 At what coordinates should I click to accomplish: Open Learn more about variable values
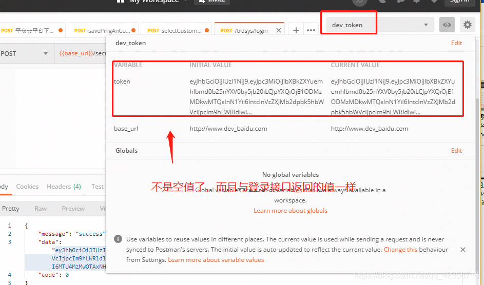216,260
